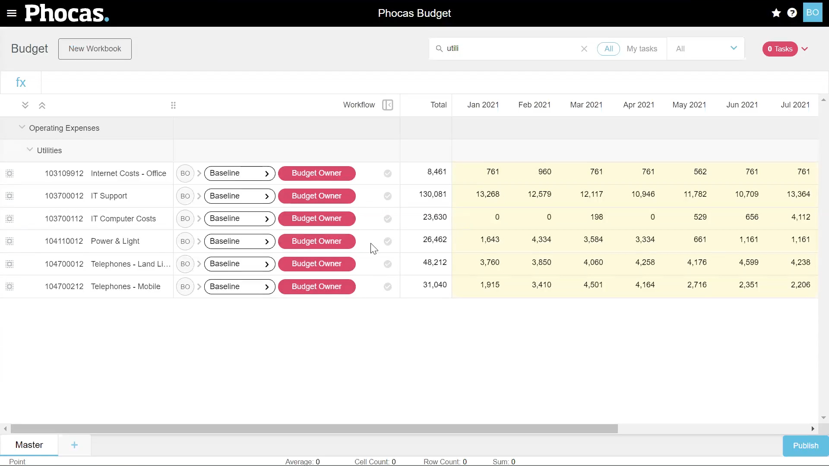Open the hamburger main menu
The image size is (829, 466).
click(x=12, y=13)
